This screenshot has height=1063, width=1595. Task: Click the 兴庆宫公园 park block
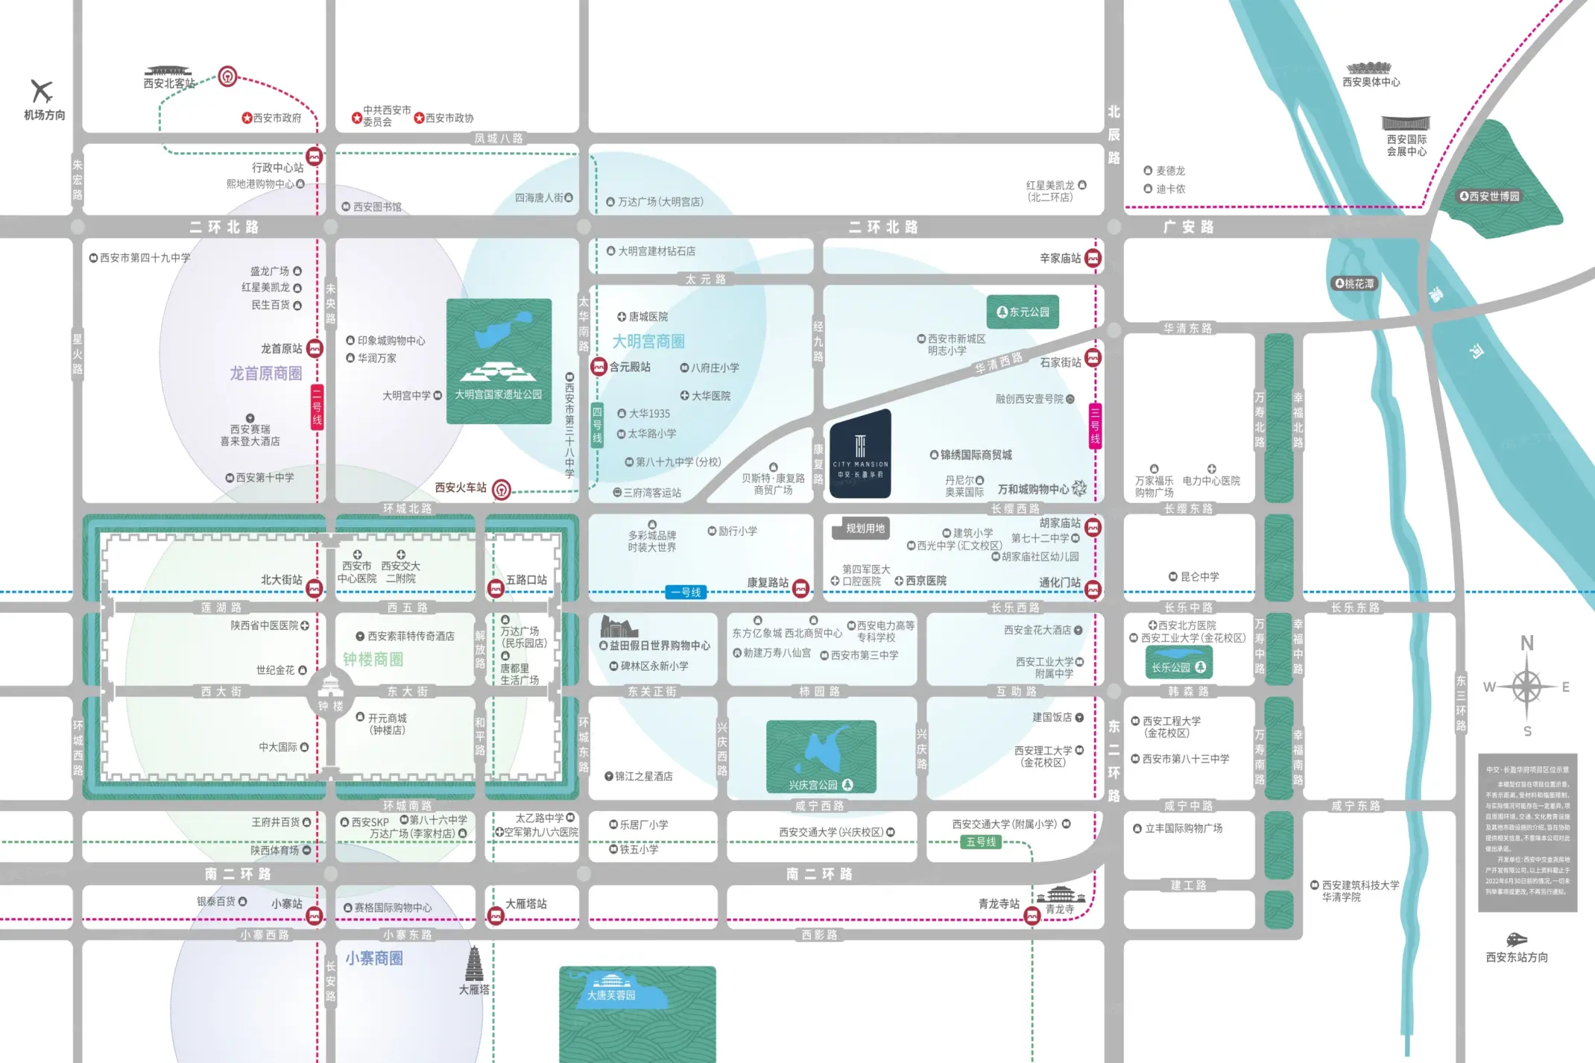821,756
